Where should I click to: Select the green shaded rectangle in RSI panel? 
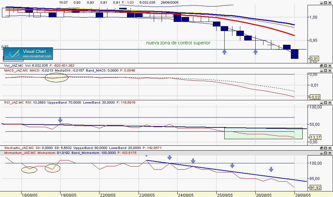[263, 135]
